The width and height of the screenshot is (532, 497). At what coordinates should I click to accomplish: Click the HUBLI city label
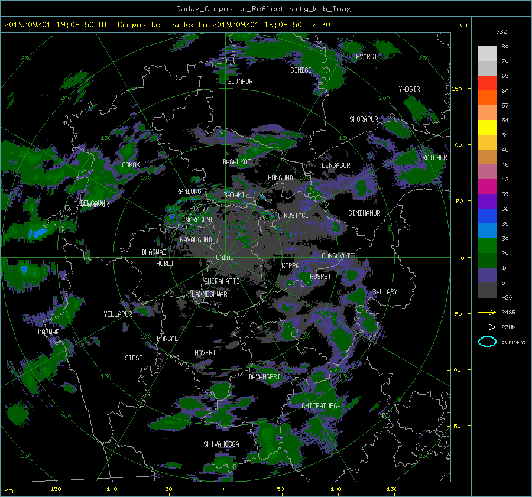click(164, 264)
